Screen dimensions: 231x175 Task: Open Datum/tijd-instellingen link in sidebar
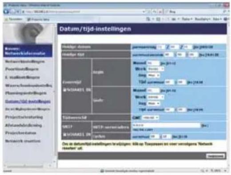(x=28, y=101)
